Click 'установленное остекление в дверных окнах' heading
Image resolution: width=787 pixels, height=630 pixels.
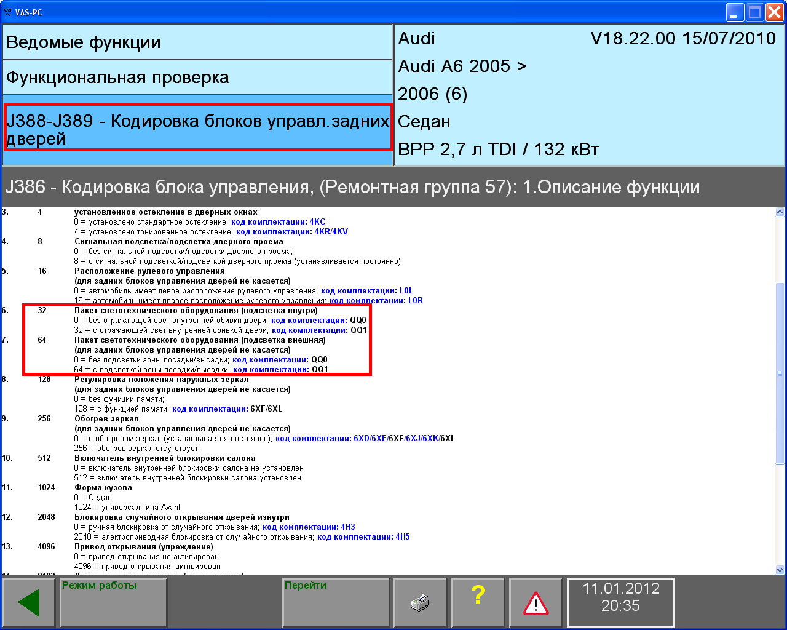click(166, 212)
